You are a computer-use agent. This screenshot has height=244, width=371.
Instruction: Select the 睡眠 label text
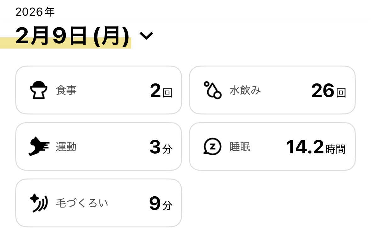(240, 147)
